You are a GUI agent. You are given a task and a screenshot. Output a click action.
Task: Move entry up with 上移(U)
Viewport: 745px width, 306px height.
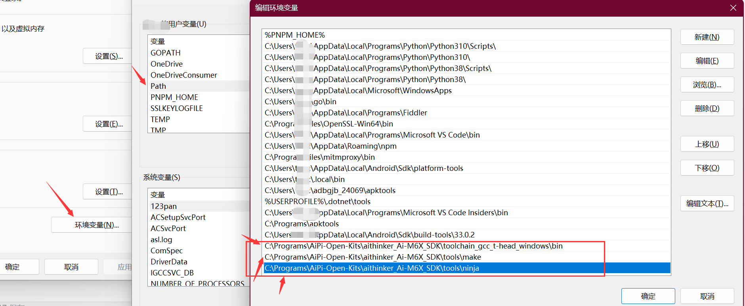(x=707, y=144)
